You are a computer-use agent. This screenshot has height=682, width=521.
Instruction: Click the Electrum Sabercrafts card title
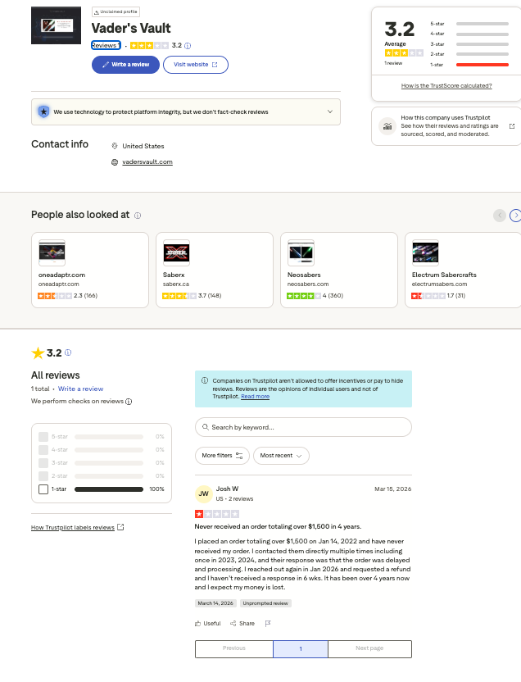pos(444,275)
